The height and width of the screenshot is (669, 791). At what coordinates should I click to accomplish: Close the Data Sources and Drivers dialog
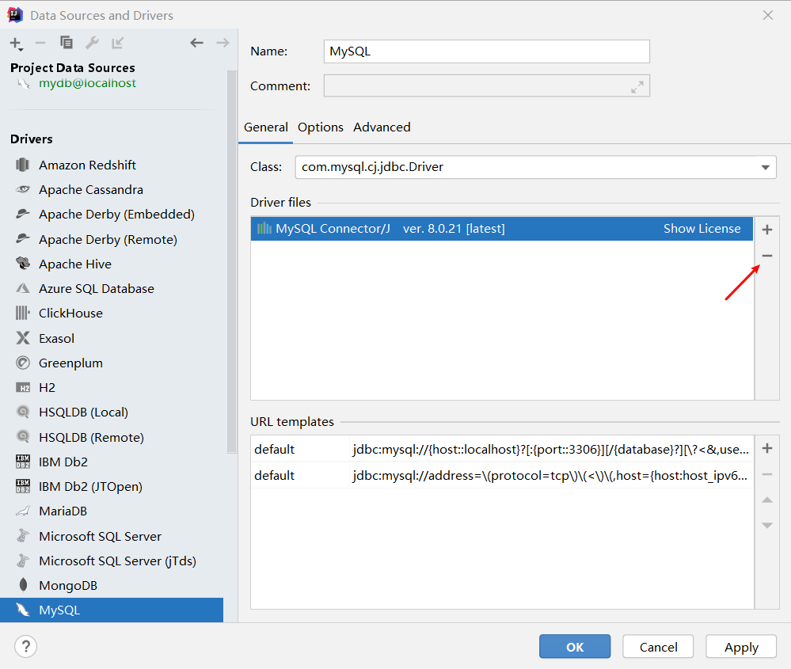tap(768, 15)
